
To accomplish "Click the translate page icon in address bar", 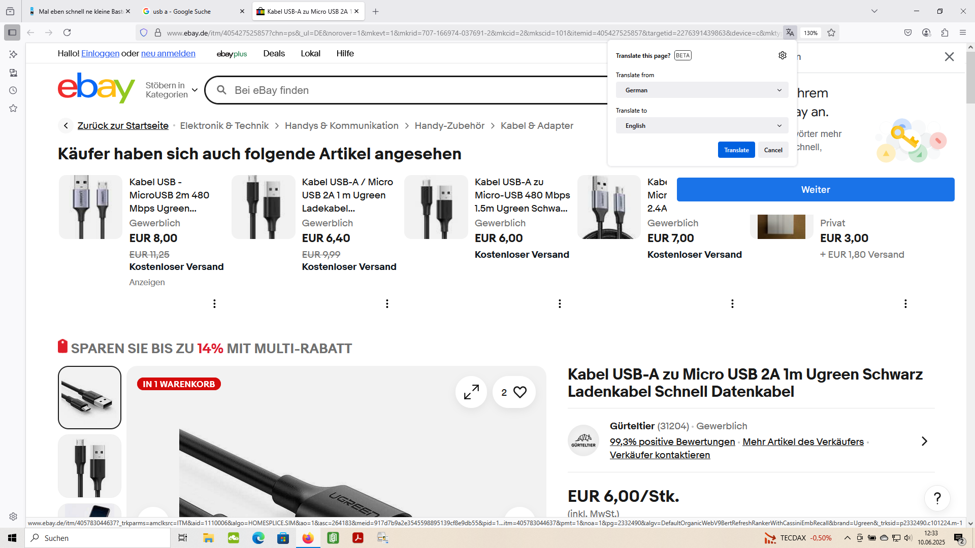I will coord(790,32).
